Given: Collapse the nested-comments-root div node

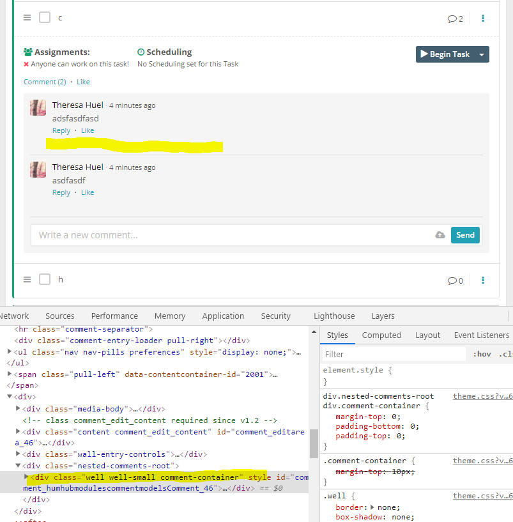Looking at the screenshot, I should 18,465.
